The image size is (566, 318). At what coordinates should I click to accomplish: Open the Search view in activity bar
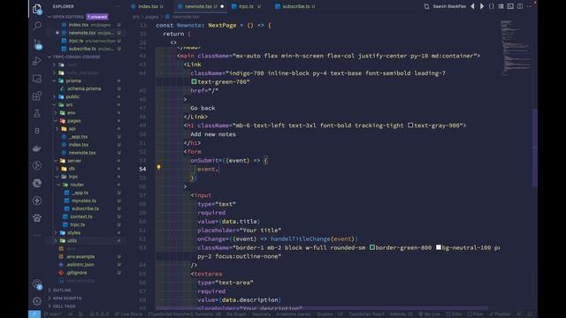click(x=37, y=26)
